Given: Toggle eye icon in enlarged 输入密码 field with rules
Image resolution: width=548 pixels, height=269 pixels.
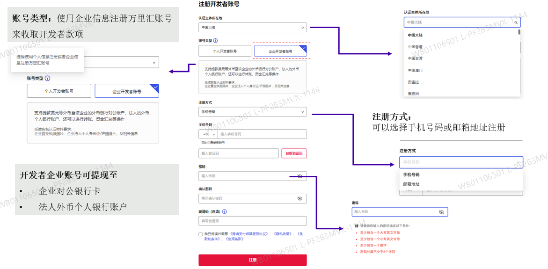Looking at the screenshot, I should tap(441, 212).
